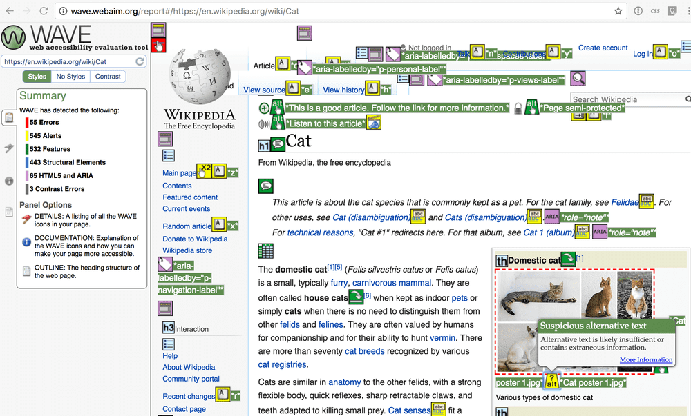Click the More Information link in tooltip
The height and width of the screenshot is (416, 691).
[646, 359]
